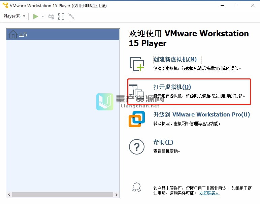Click the open virtual machine icon
This screenshot has height=204, width=260.
point(137,92)
